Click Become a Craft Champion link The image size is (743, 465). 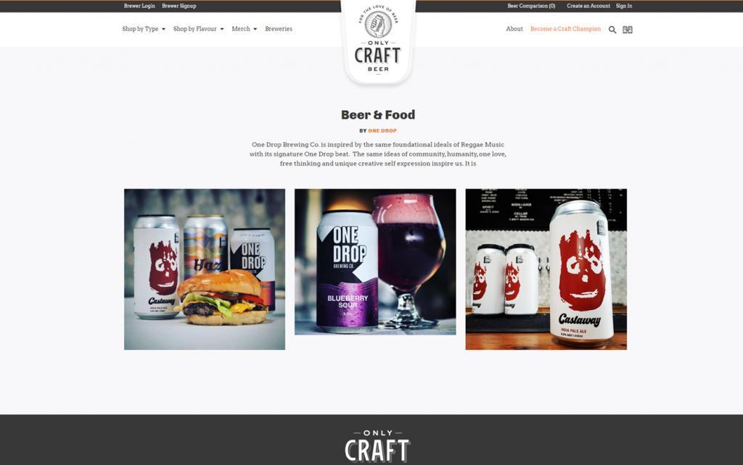tap(565, 29)
